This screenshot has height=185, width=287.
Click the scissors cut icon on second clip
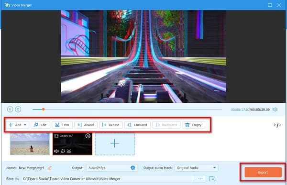pos(69,151)
